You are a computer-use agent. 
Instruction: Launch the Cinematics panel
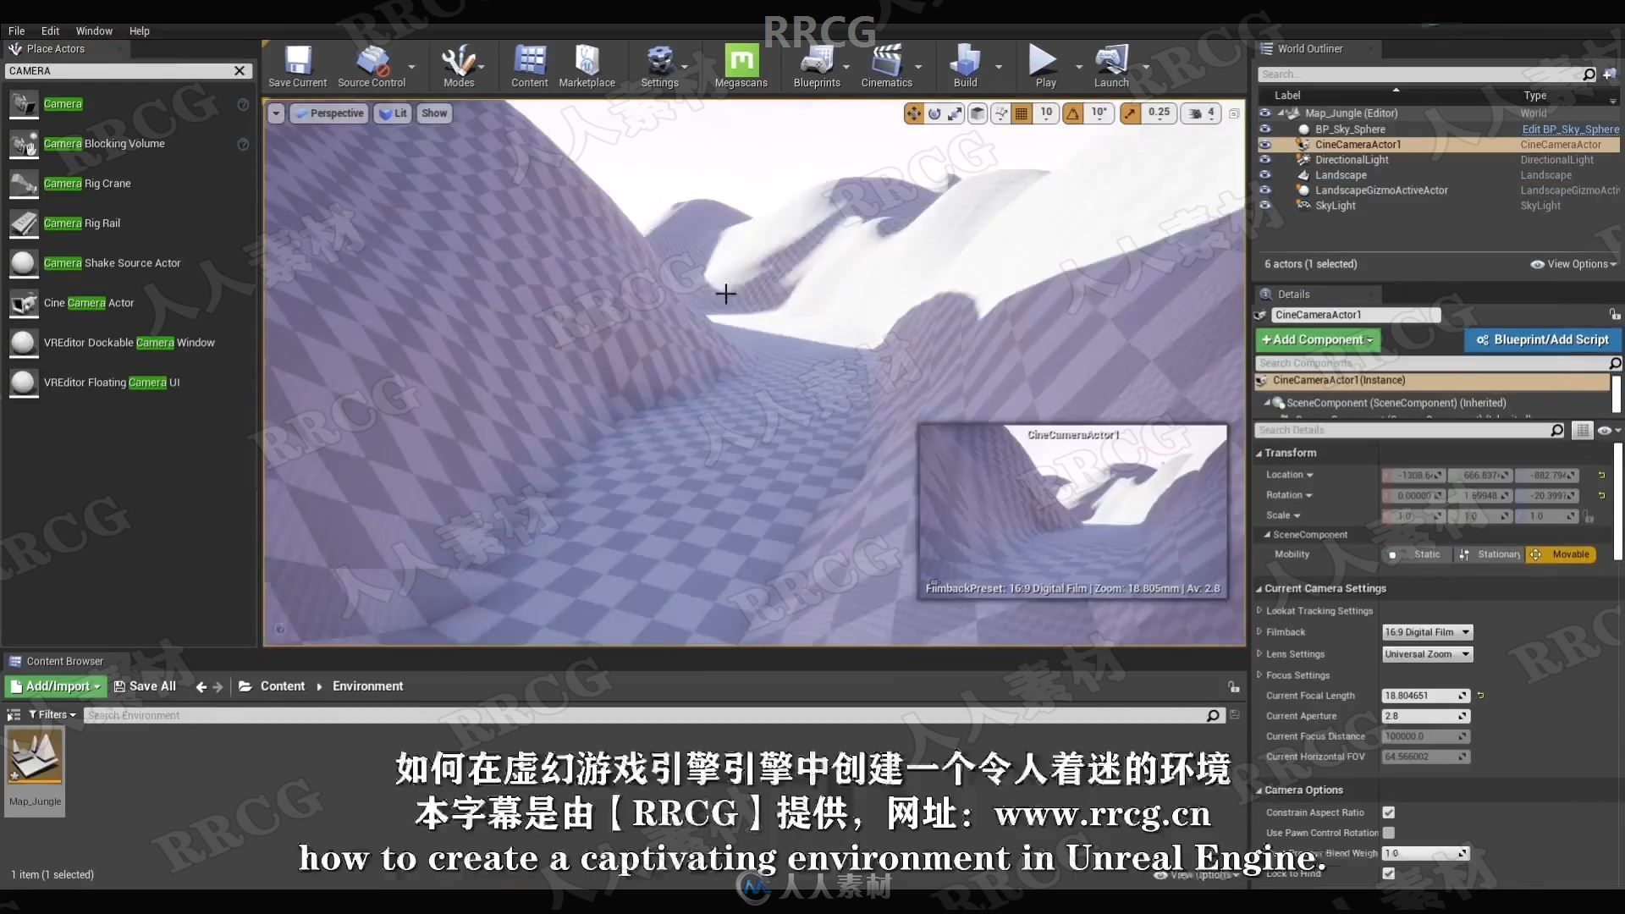pyautogui.click(x=886, y=64)
